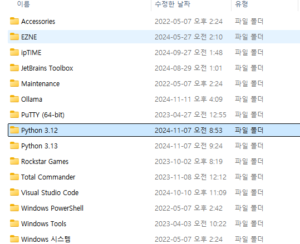This screenshot has width=300, height=244.
Task: Click the Visual Studio Code name text
Action: click(50, 193)
